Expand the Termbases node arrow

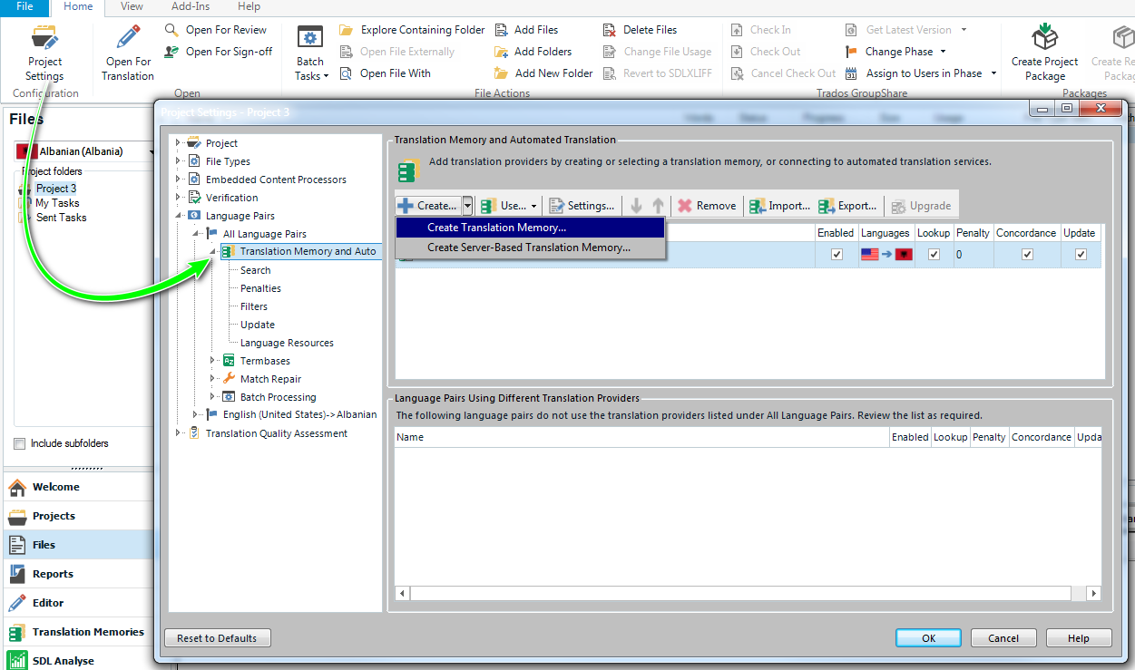point(212,361)
